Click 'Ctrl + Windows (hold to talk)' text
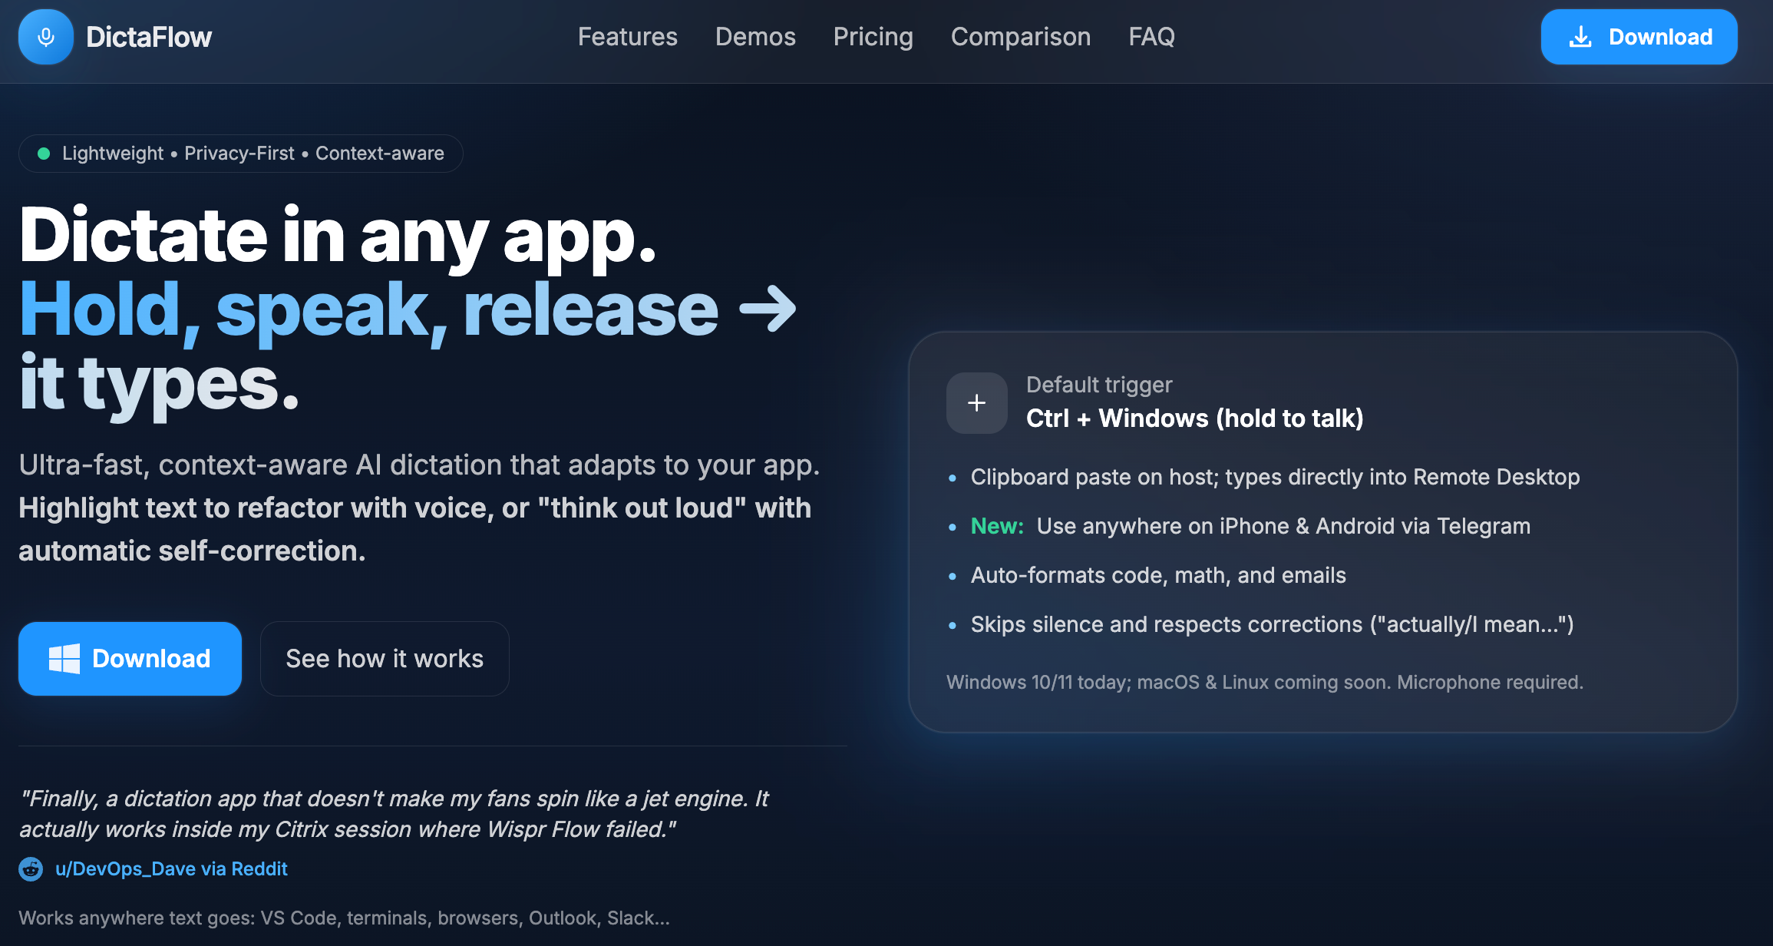Screen dimensions: 1773x946 pos(1194,418)
